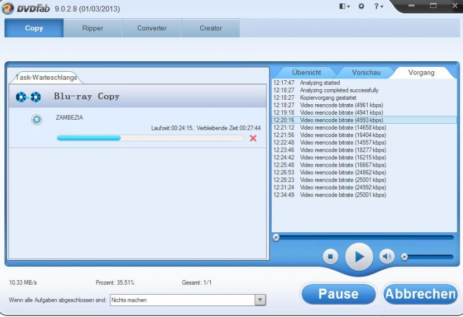
Task: Click the Laufzeit and Verbleibende Zeit text
Action: pos(206,128)
